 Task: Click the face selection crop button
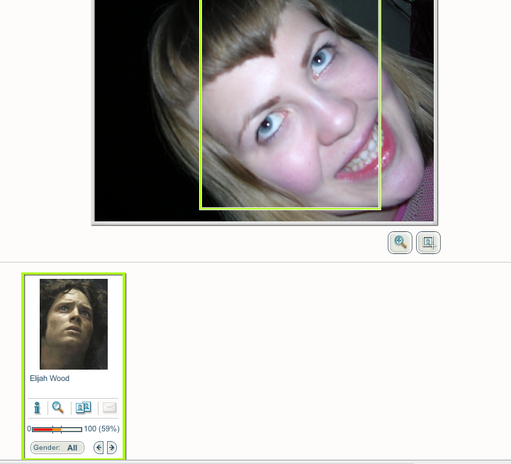(x=428, y=243)
